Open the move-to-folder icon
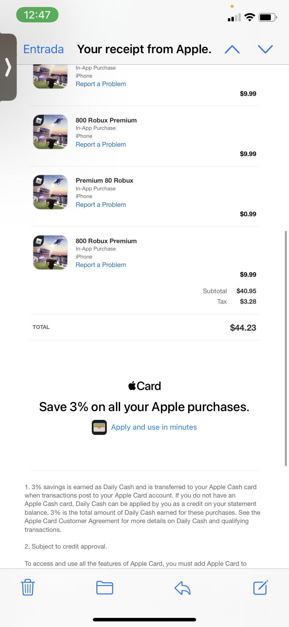The height and width of the screenshot is (627, 289). [105, 587]
